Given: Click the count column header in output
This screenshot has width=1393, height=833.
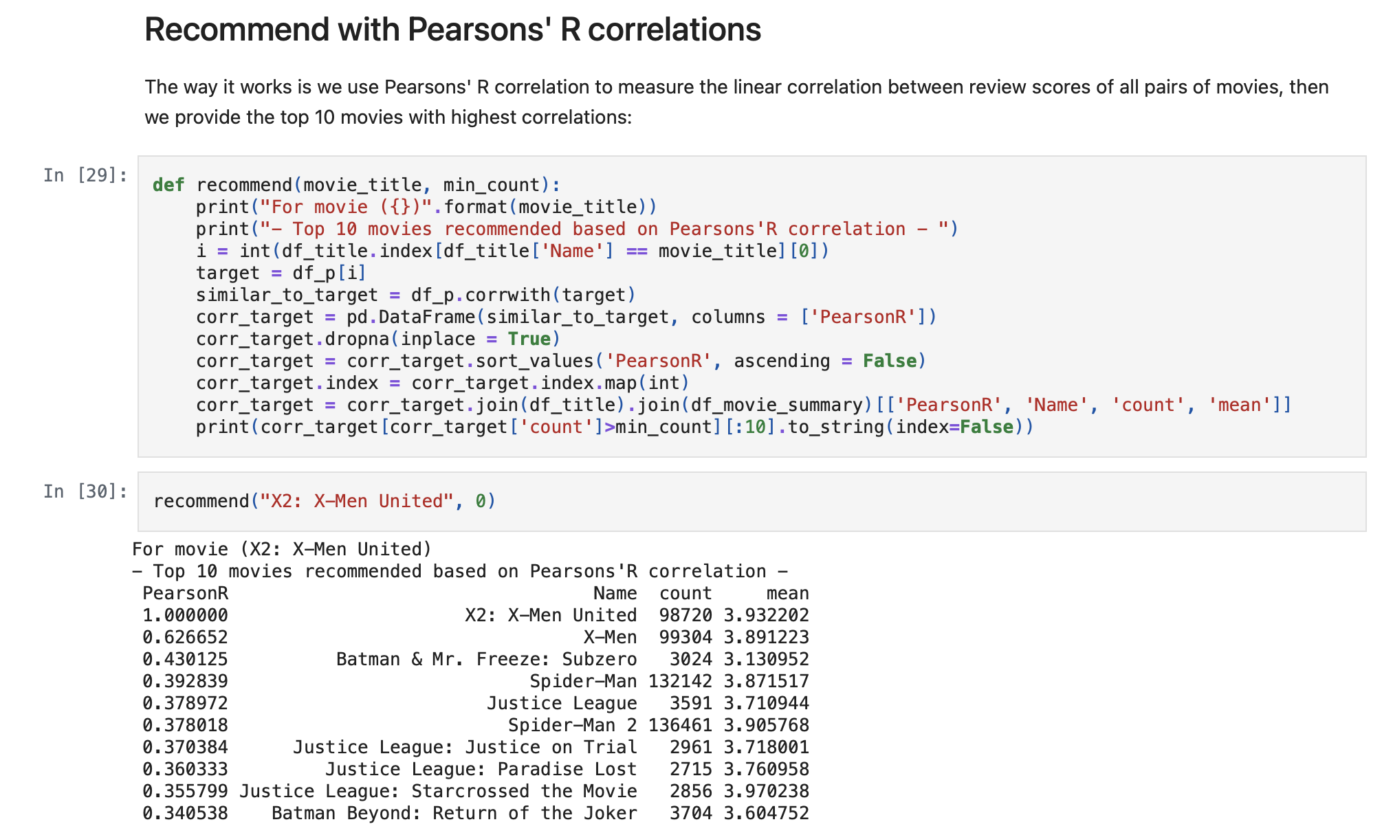Looking at the screenshot, I should [x=685, y=593].
